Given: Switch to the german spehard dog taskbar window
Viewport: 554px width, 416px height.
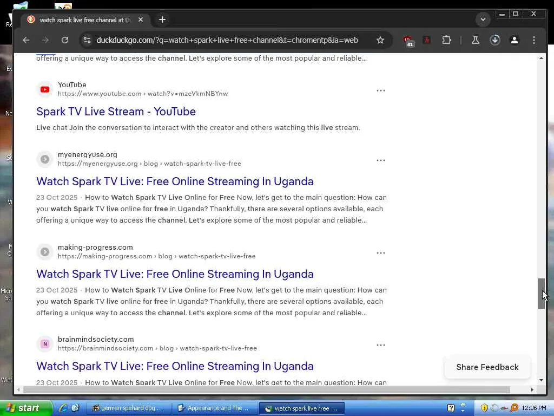Looking at the screenshot, I should point(128,408).
